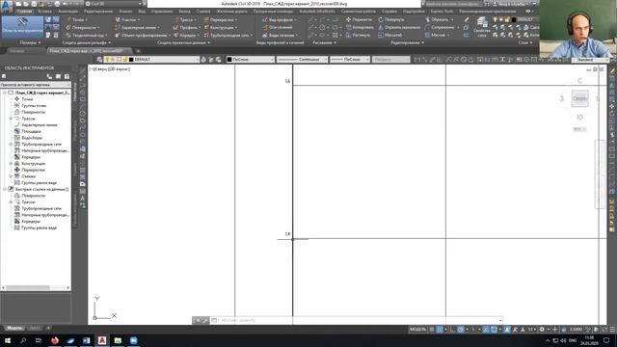
Task: Select the Обрезать (Trim) tool
Action: [x=439, y=19]
